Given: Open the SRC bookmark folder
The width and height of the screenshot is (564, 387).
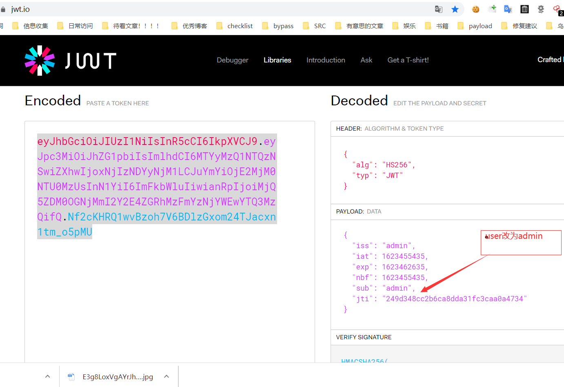Looking at the screenshot, I should (314, 26).
